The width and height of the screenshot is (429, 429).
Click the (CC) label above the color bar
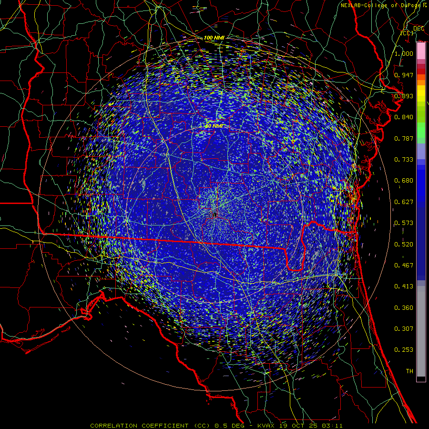[407, 33]
